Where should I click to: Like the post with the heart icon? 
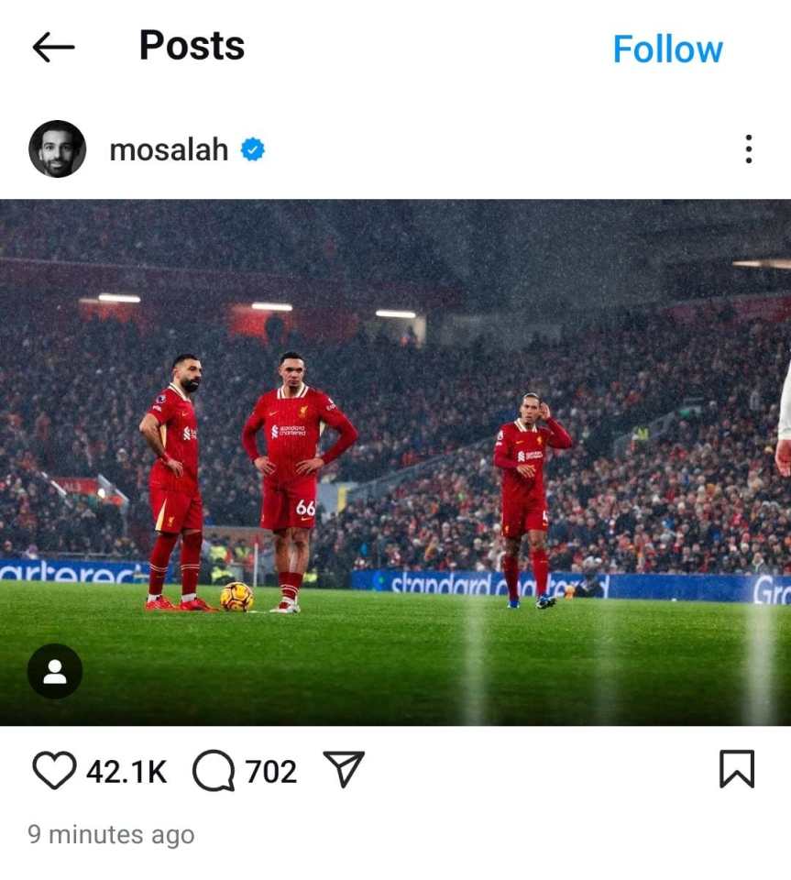[54, 770]
